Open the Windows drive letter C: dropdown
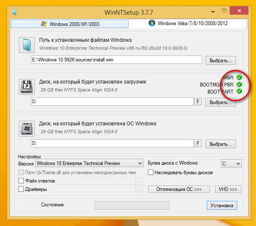The height and width of the screenshot is (226, 256). tap(231, 163)
